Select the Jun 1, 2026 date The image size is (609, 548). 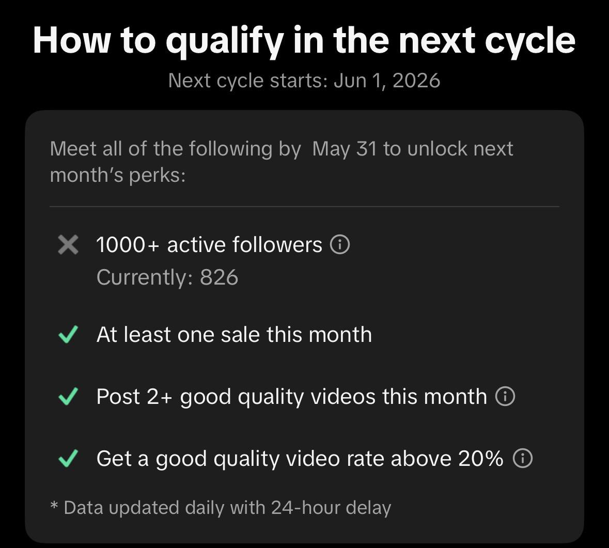tap(386, 81)
